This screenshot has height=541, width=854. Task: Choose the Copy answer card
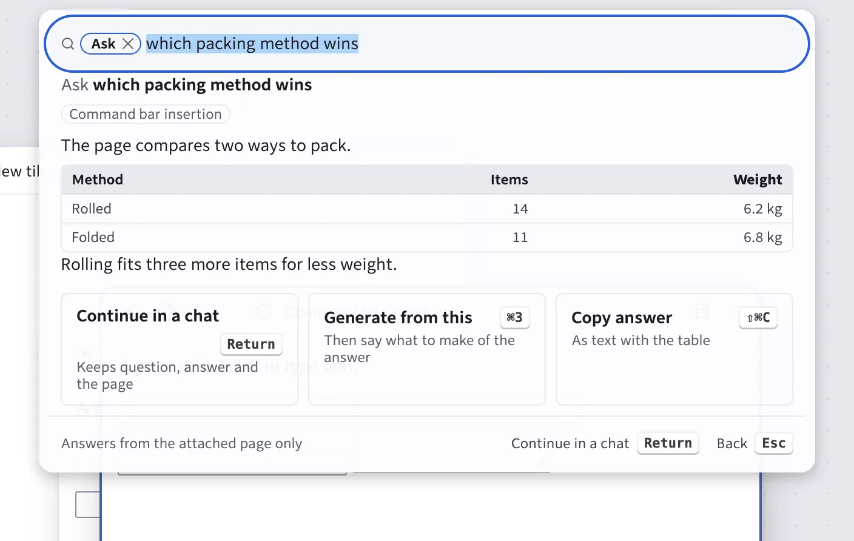click(x=674, y=349)
